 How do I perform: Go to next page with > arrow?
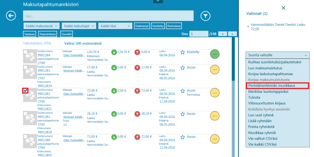(x=232, y=34)
